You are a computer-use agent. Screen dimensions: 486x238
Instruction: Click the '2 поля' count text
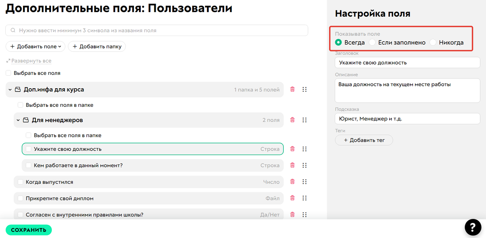(x=271, y=120)
